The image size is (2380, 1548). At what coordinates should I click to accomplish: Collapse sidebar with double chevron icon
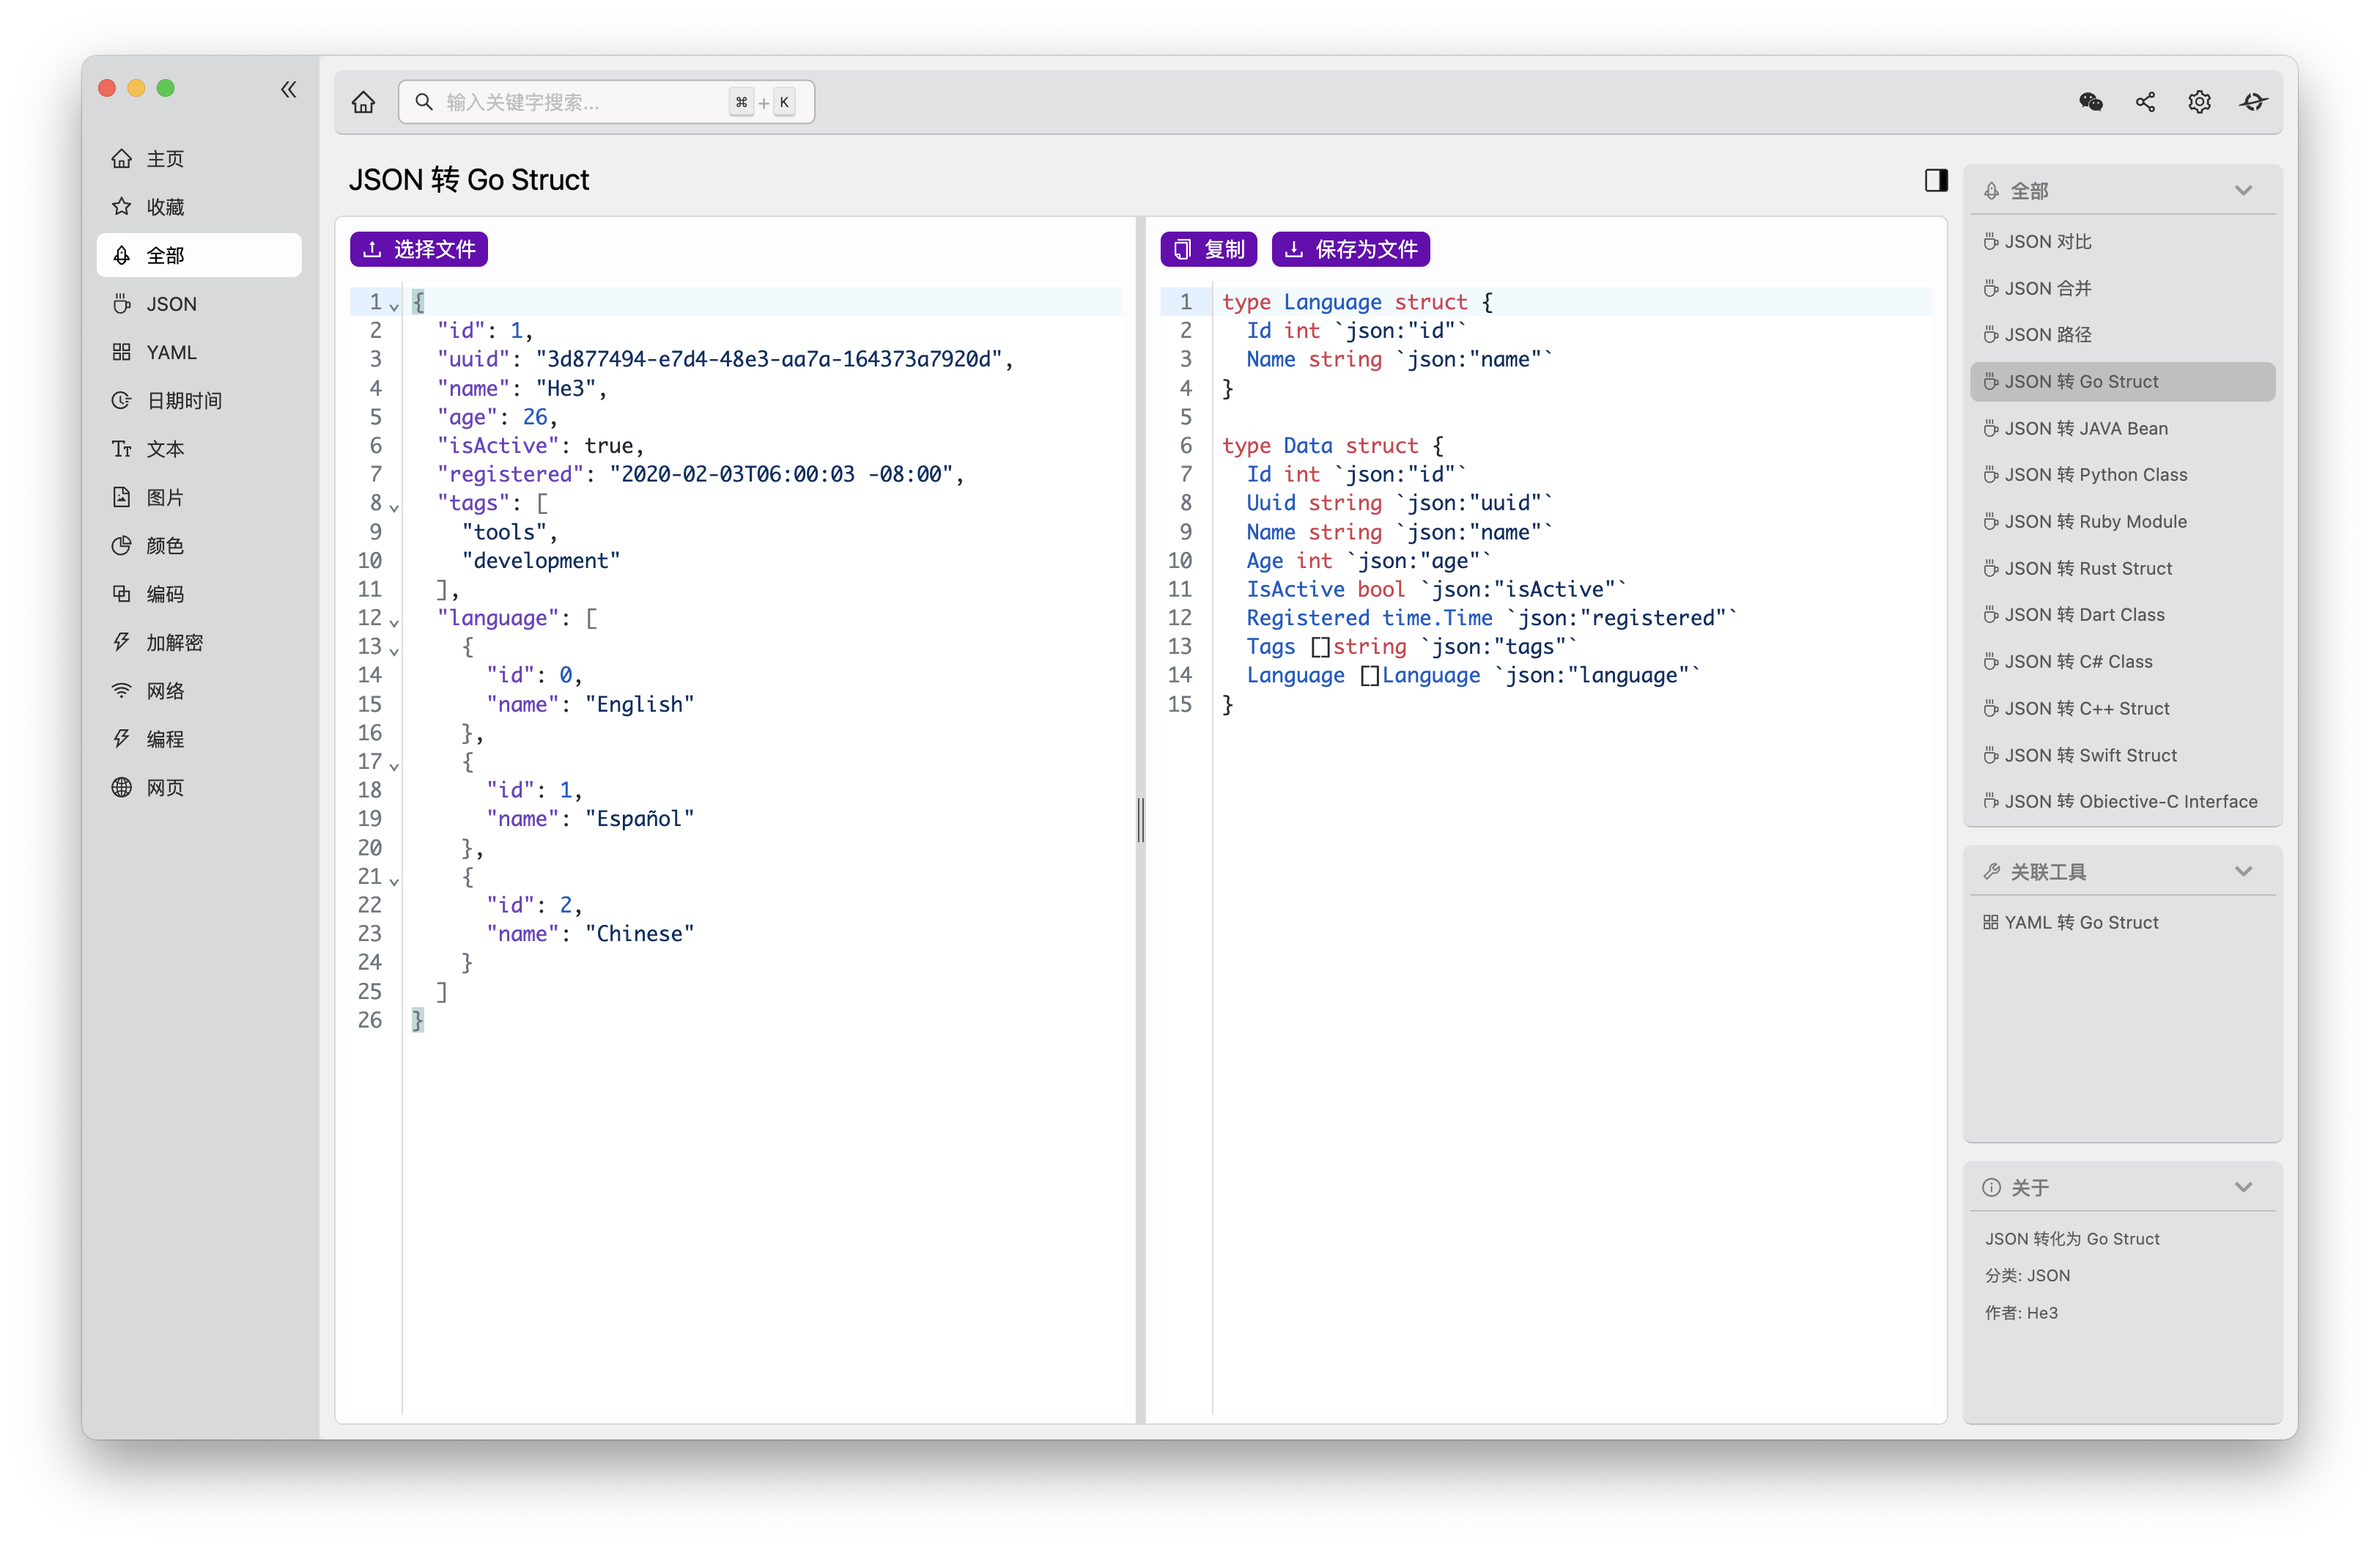point(289,90)
